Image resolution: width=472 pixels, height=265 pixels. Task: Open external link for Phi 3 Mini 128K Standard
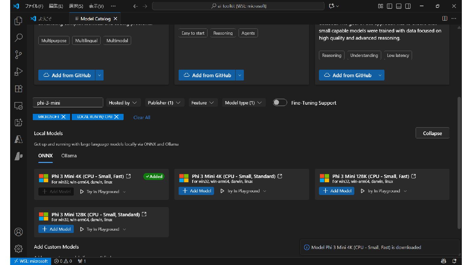144,214
